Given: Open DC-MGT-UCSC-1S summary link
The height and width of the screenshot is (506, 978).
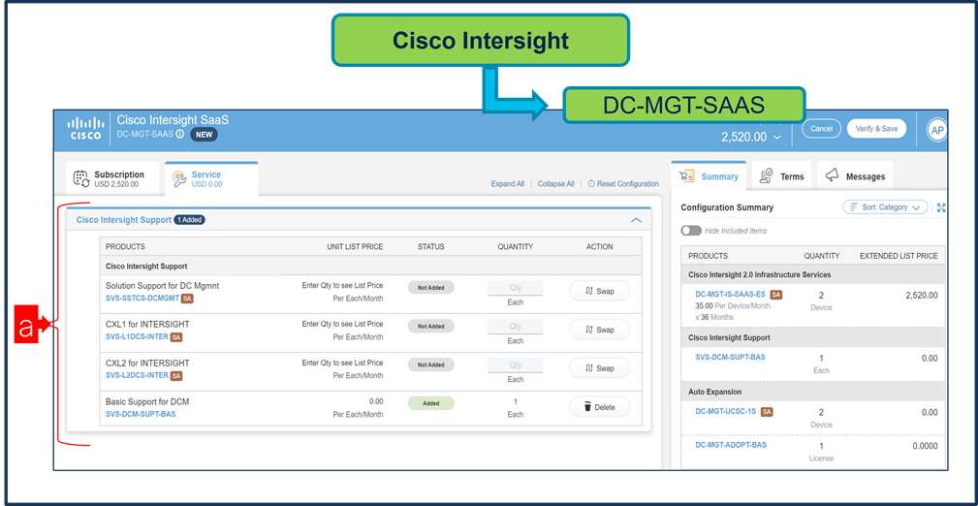Looking at the screenshot, I should click(726, 412).
